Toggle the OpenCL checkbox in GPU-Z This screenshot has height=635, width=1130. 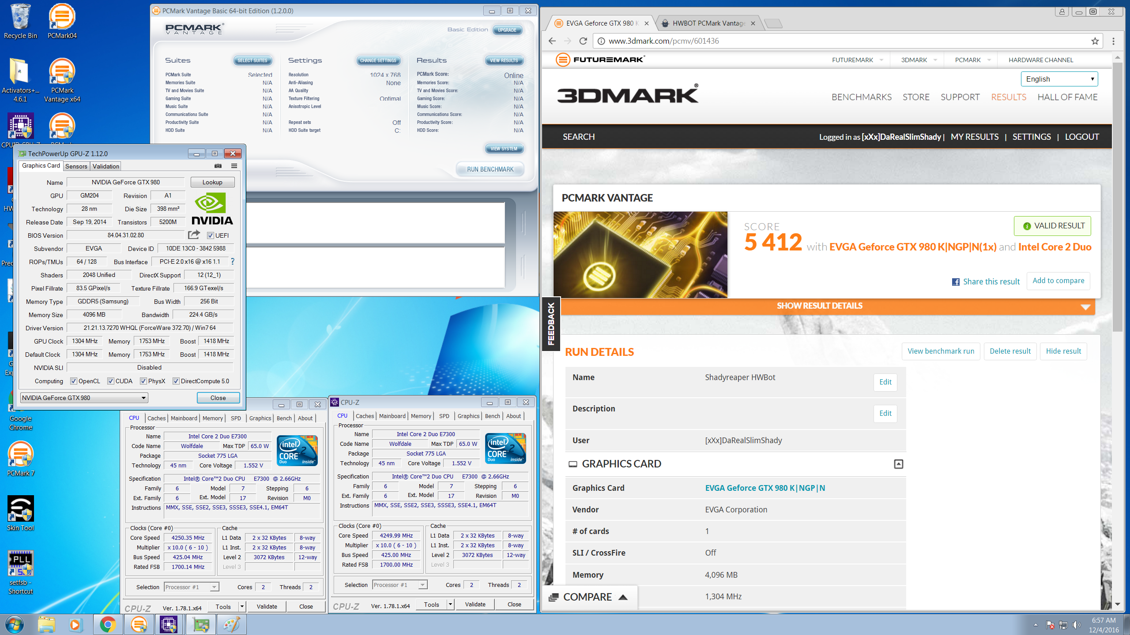pos(74,381)
